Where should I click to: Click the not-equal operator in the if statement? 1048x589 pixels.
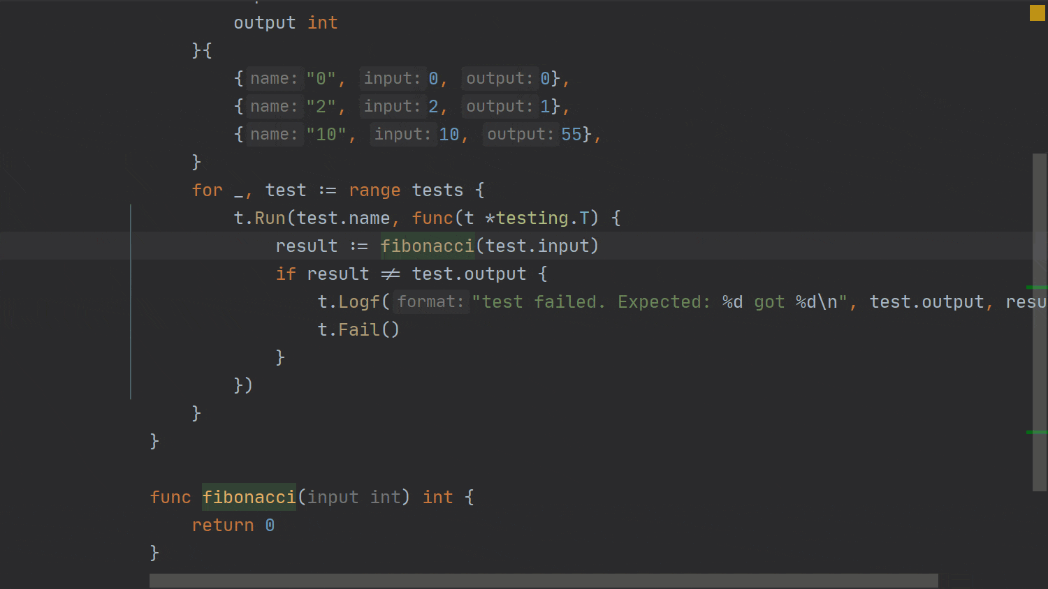[x=391, y=274]
